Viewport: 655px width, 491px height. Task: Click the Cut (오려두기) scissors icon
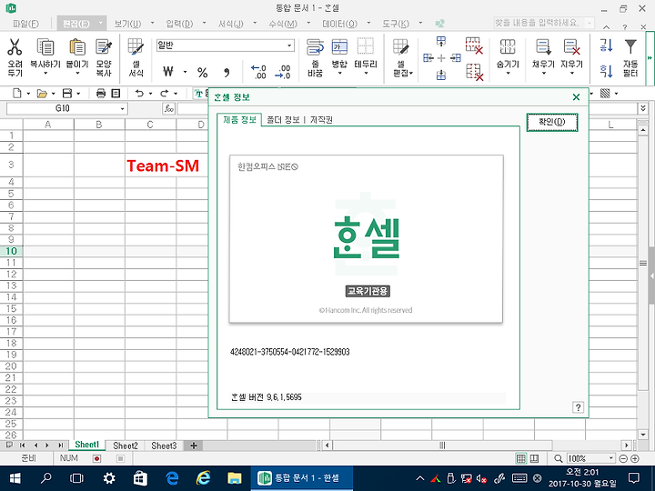15,47
